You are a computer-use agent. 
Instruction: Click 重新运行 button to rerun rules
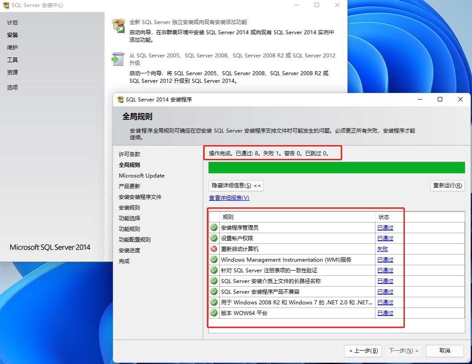click(448, 186)
